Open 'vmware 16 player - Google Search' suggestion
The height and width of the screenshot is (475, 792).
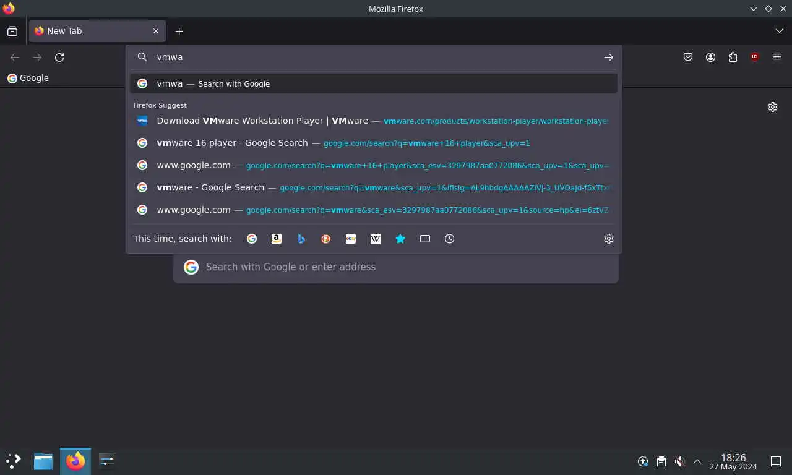point(374,143)
